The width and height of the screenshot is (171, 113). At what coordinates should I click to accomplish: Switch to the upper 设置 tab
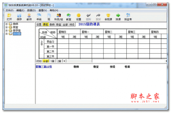coord(39,25)
